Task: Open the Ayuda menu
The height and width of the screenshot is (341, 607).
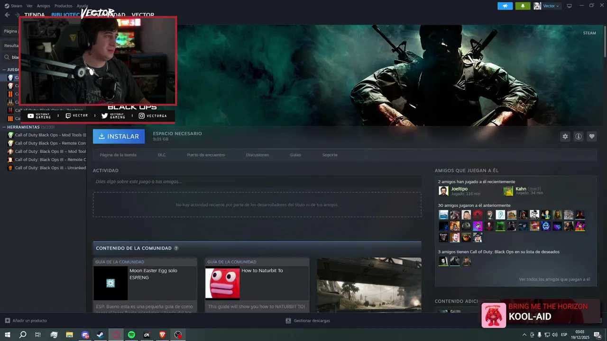Action: point(82,6)
